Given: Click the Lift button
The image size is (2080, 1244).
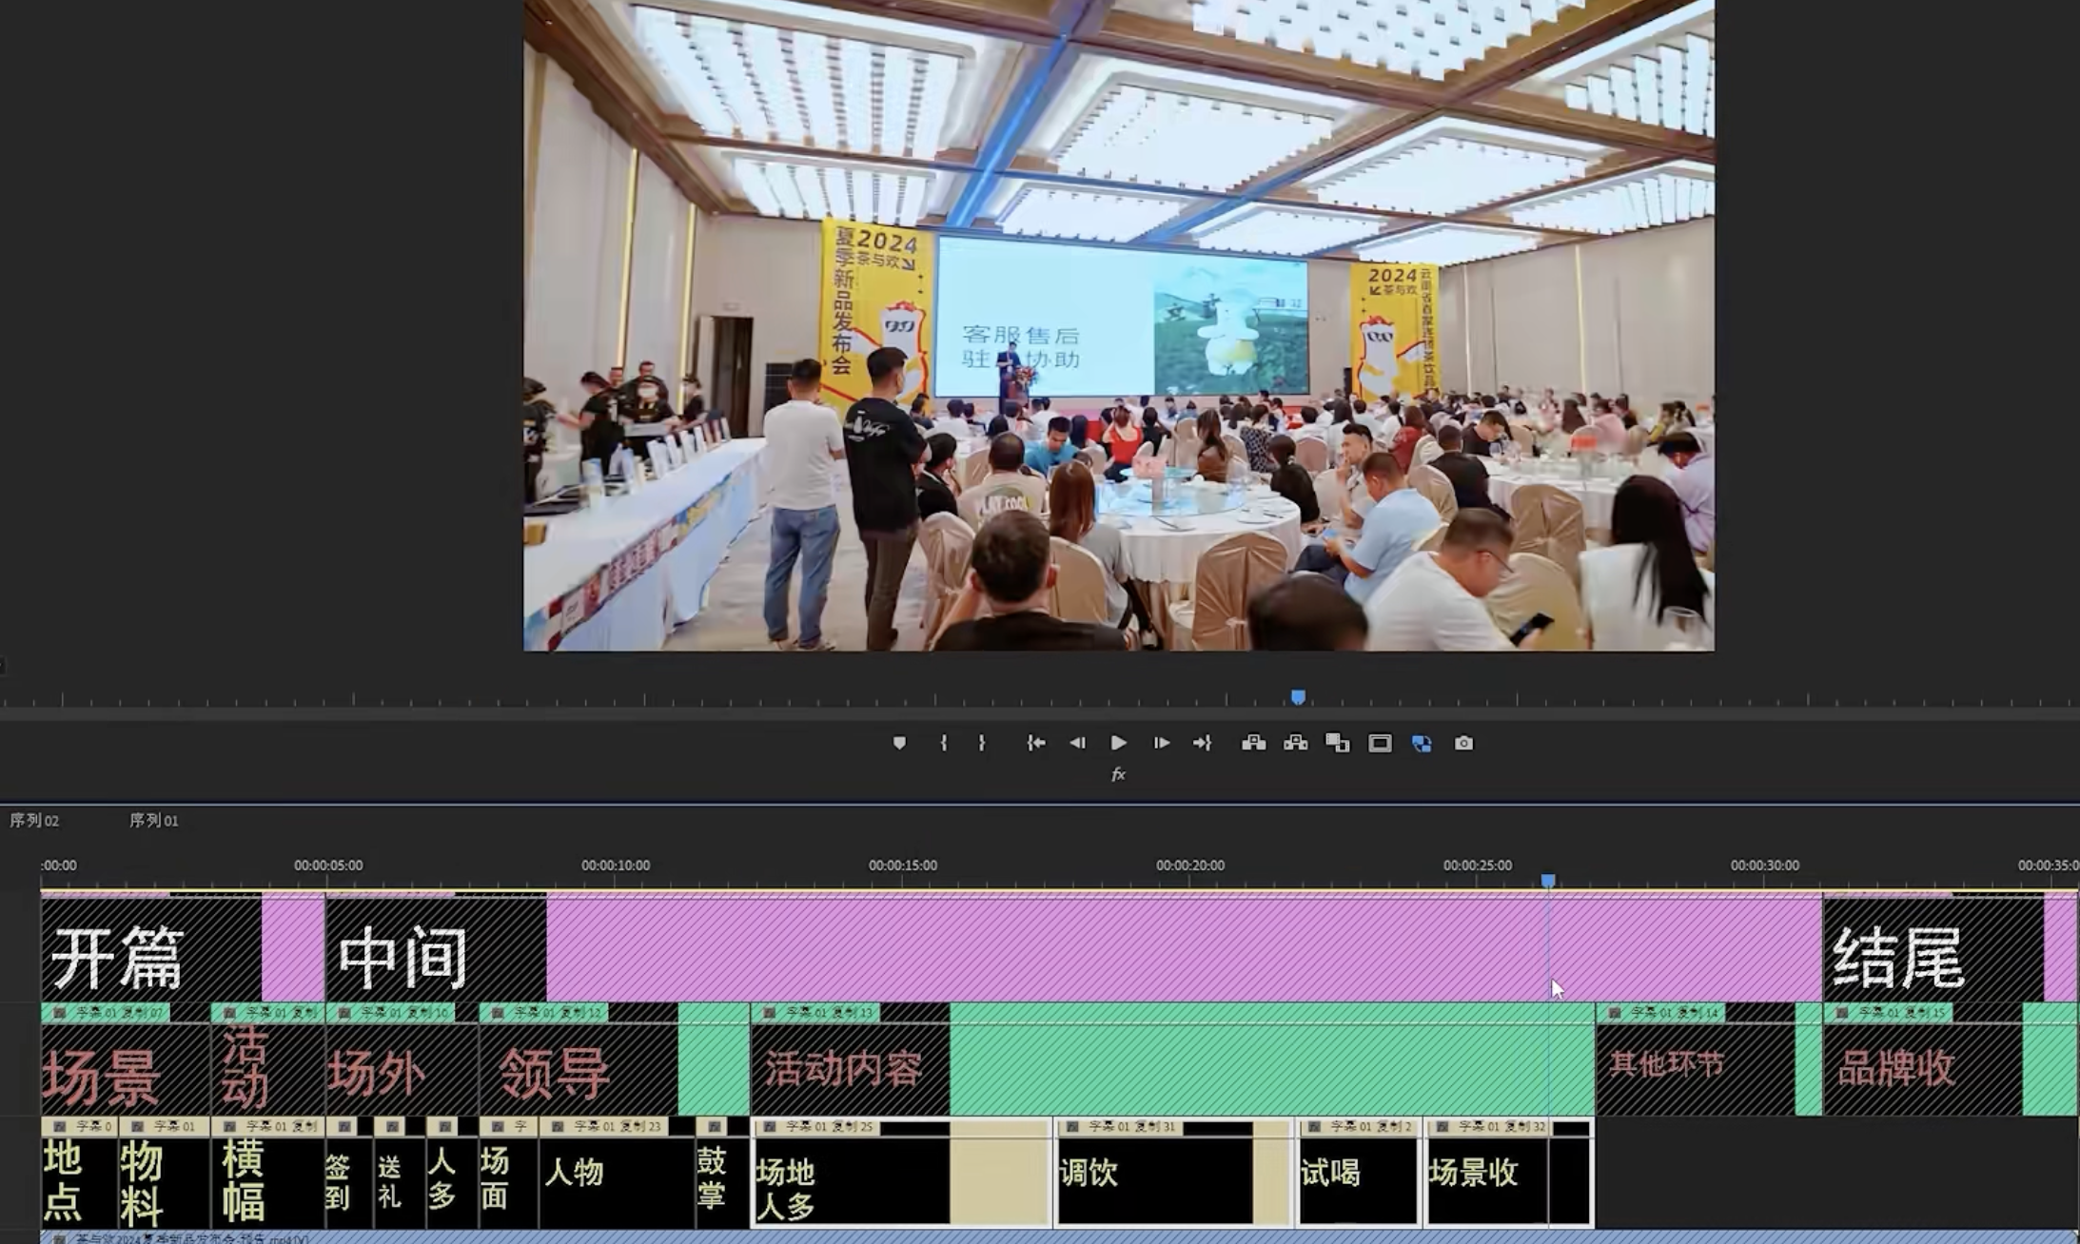Looking at the screenshot, I should pos(1253,743).
